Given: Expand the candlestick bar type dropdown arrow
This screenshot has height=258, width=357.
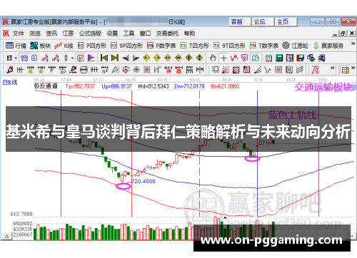Looking at the screenshot, I should click(x=72, y=58).
